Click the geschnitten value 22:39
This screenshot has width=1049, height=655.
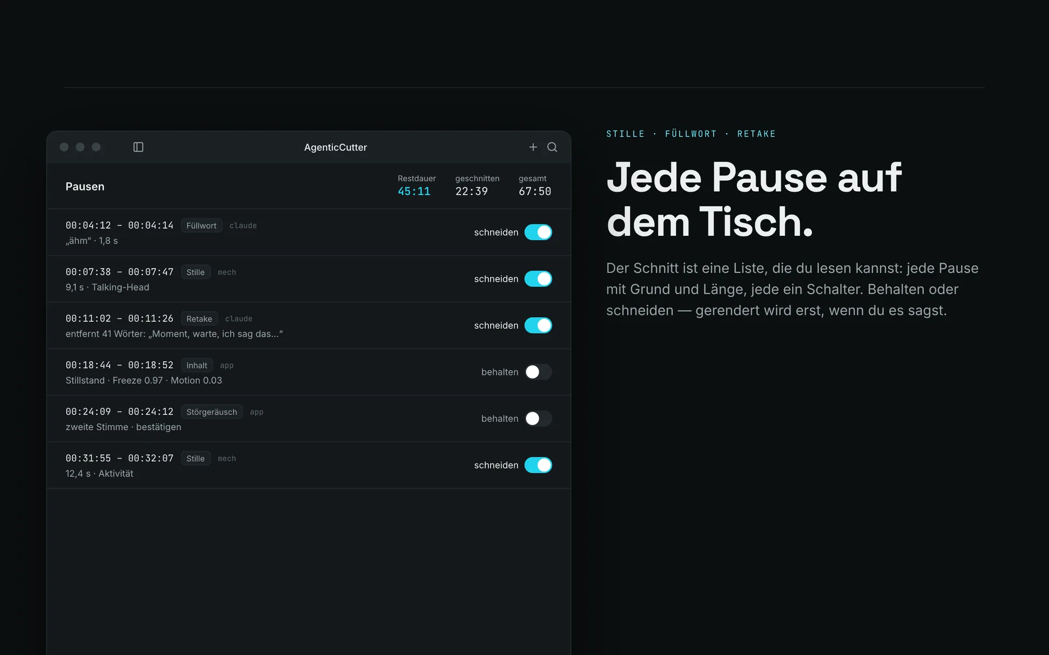(x=472, y=192)
